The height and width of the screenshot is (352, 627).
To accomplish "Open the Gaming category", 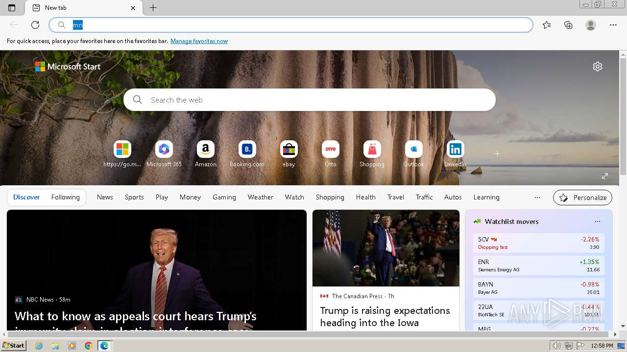I will (224, 197).
